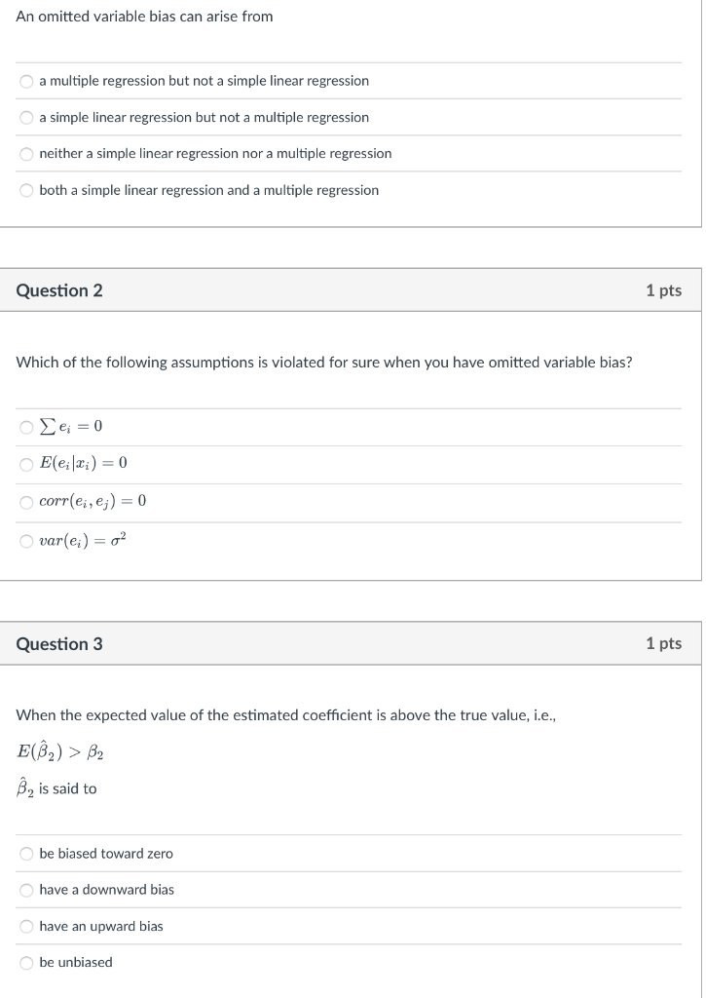The image size is (706, 998).
Task: Select the answer "Σ e_i = 0"
Action: (x=26, y=427)
